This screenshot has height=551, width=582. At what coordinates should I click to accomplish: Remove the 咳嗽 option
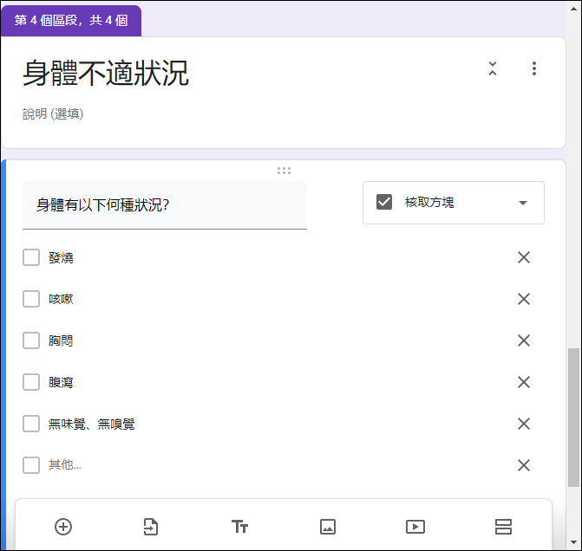click(x=524, y=299)
